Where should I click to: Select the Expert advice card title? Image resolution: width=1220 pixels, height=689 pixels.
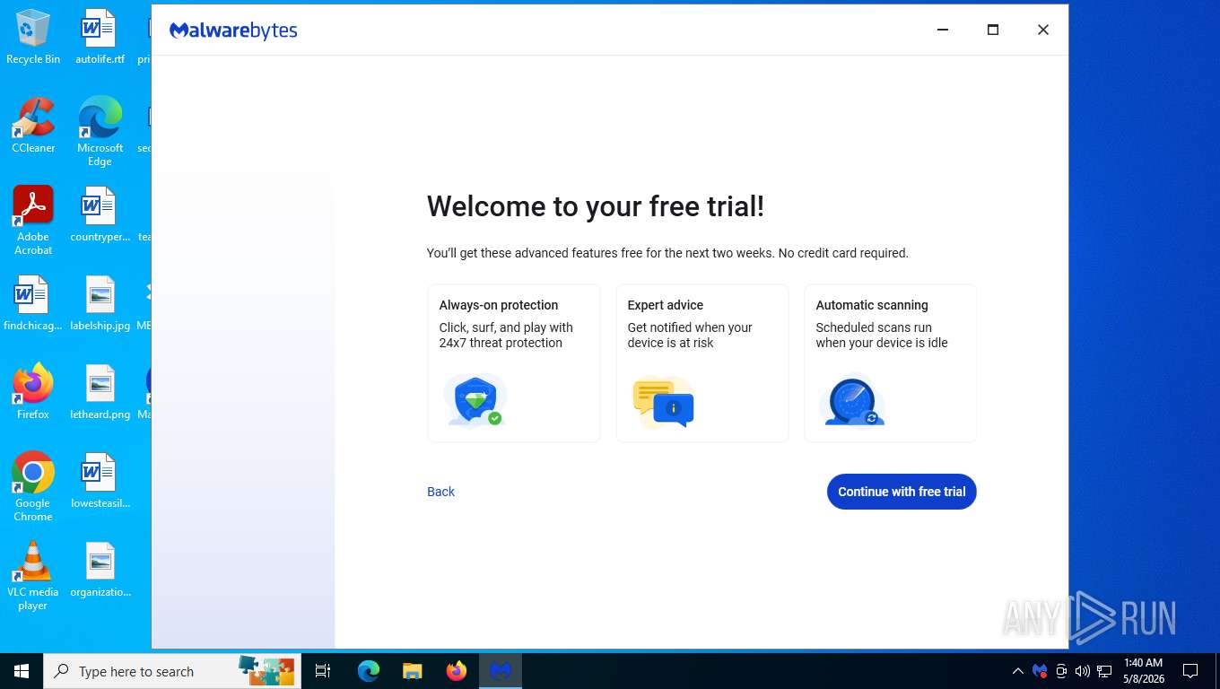(666, 305)
